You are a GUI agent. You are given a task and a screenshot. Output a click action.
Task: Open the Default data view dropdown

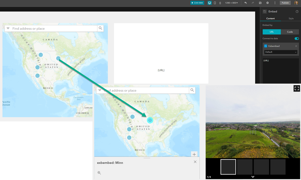(x=281, y=52)
